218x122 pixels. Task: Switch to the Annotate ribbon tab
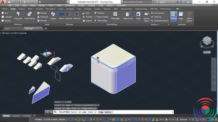[70, 9]
